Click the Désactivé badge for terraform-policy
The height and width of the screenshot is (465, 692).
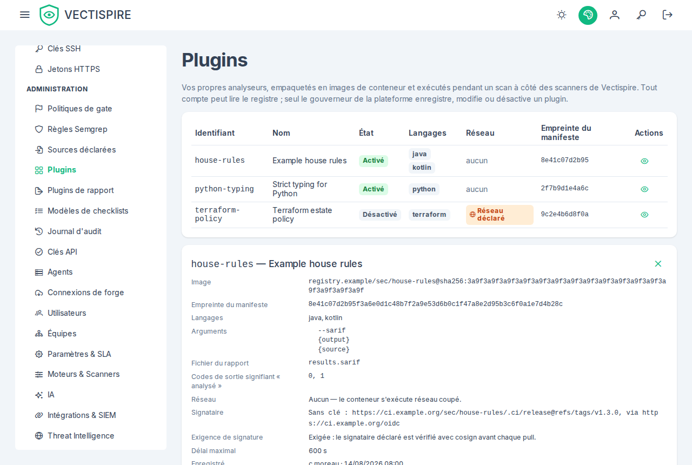[x=380, y=215]
